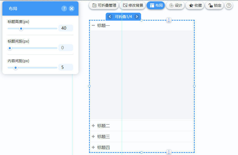Close the 布局 panel
Image resolution: width=238 pixels, height=155 pixels.
coord(72,8)
